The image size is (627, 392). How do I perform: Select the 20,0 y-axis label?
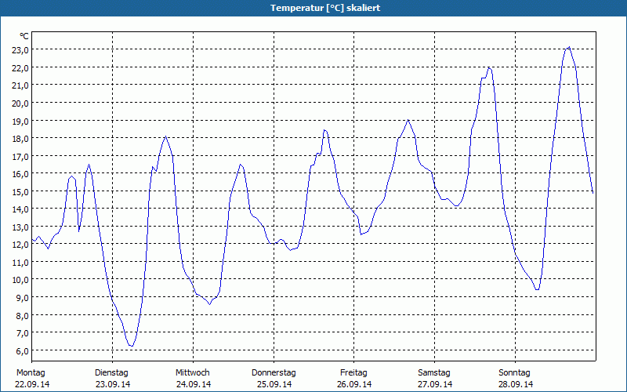click(20, 103)
